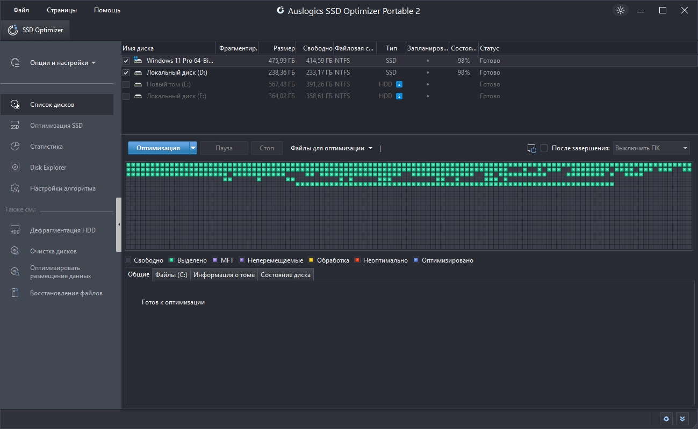The height and width of the screenshot is (429, 698).
Task: Launch the Disk Explorer sidebar icon
Action: (x=15, y=168)
